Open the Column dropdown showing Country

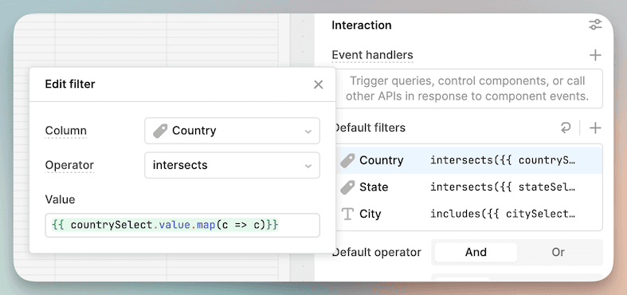tap(232, 131)
